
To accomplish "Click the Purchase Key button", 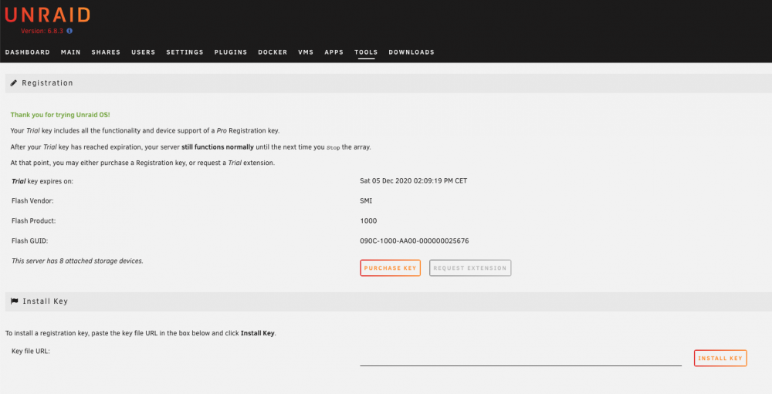I will 391,268.
